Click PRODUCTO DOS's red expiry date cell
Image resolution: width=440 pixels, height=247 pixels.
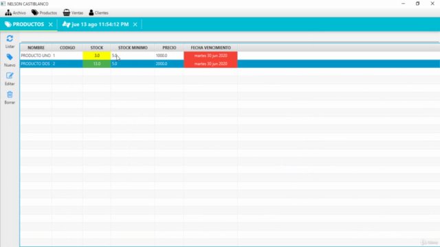coord(211,64)
